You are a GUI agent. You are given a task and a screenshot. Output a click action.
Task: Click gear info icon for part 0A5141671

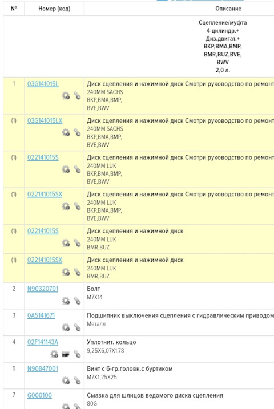click(66, 327)
